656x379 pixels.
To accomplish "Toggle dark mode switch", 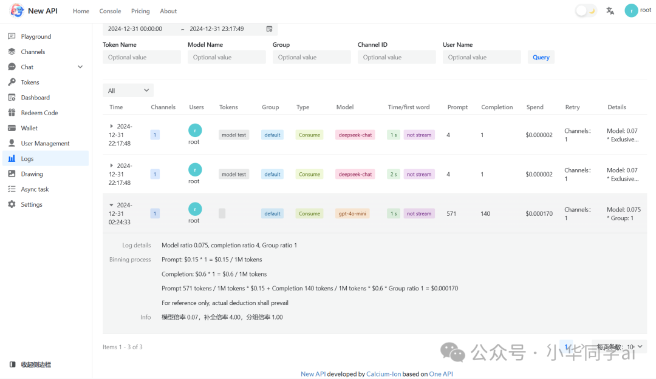I will pyautogui.click(x=586, y=11).
